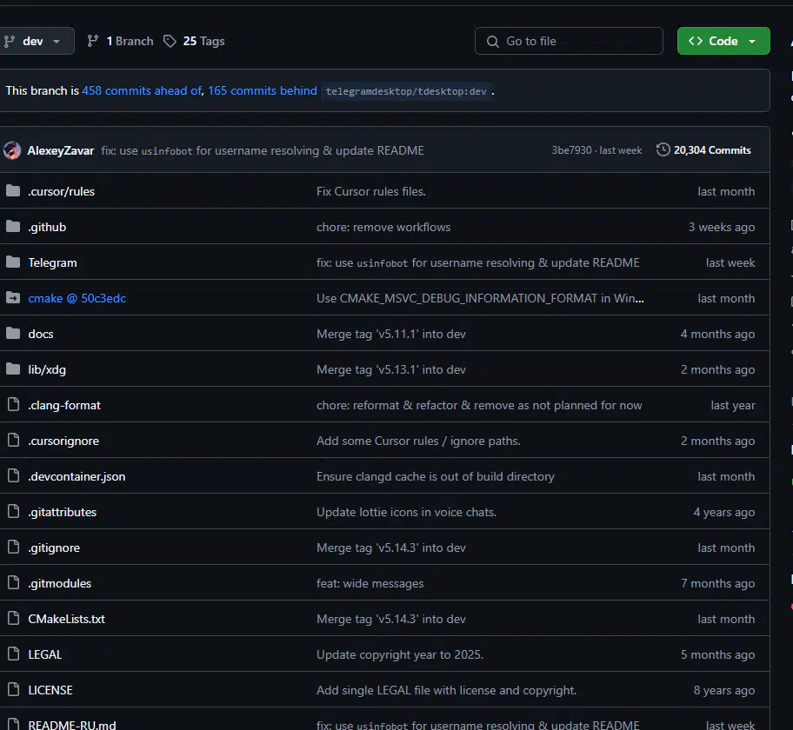Image resolution: width=793 pixels, height=730 pixels.
Task: Open the README-RU.md file
Action: (x=72, y=725)
